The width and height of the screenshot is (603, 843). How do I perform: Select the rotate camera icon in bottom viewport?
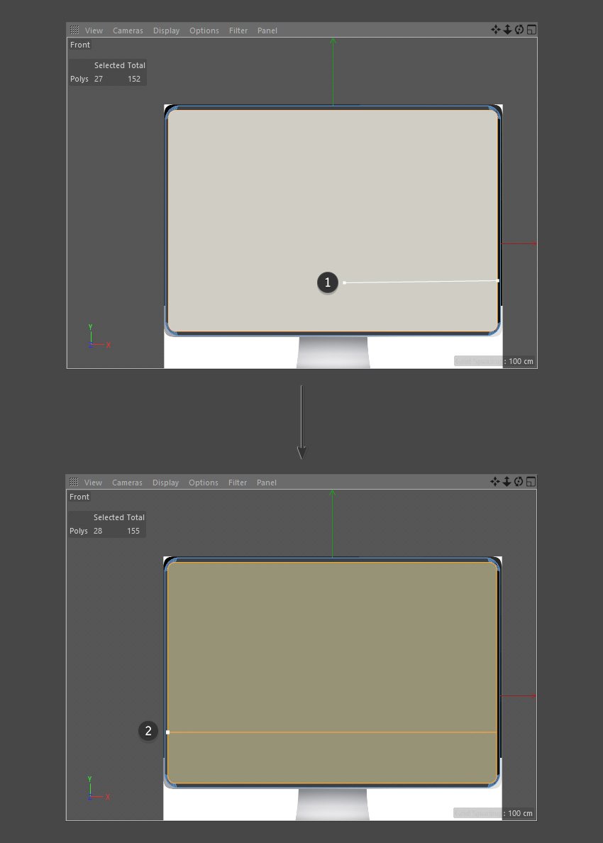(x=519, y=482)
